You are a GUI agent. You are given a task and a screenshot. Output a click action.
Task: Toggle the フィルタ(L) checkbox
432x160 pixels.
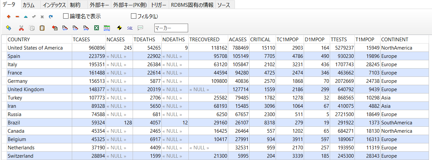pos(134,16)
